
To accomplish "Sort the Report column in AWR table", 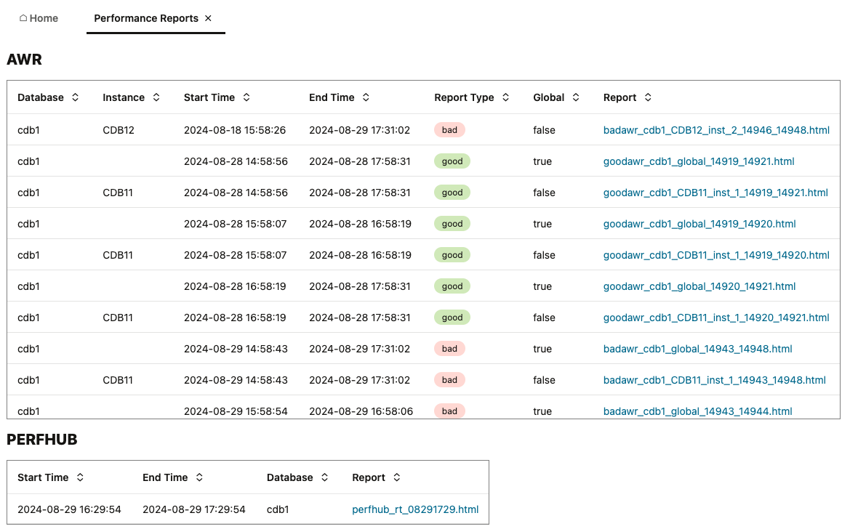I will point(647,97).
